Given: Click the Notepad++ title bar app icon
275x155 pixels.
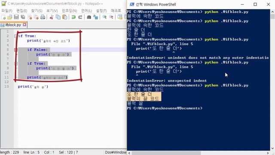Looking at the screenshot, I should [4, 3].
